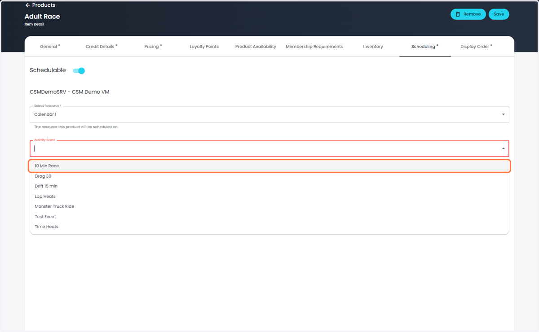Click the Remove button
The image size is (539, 332).
468,14
